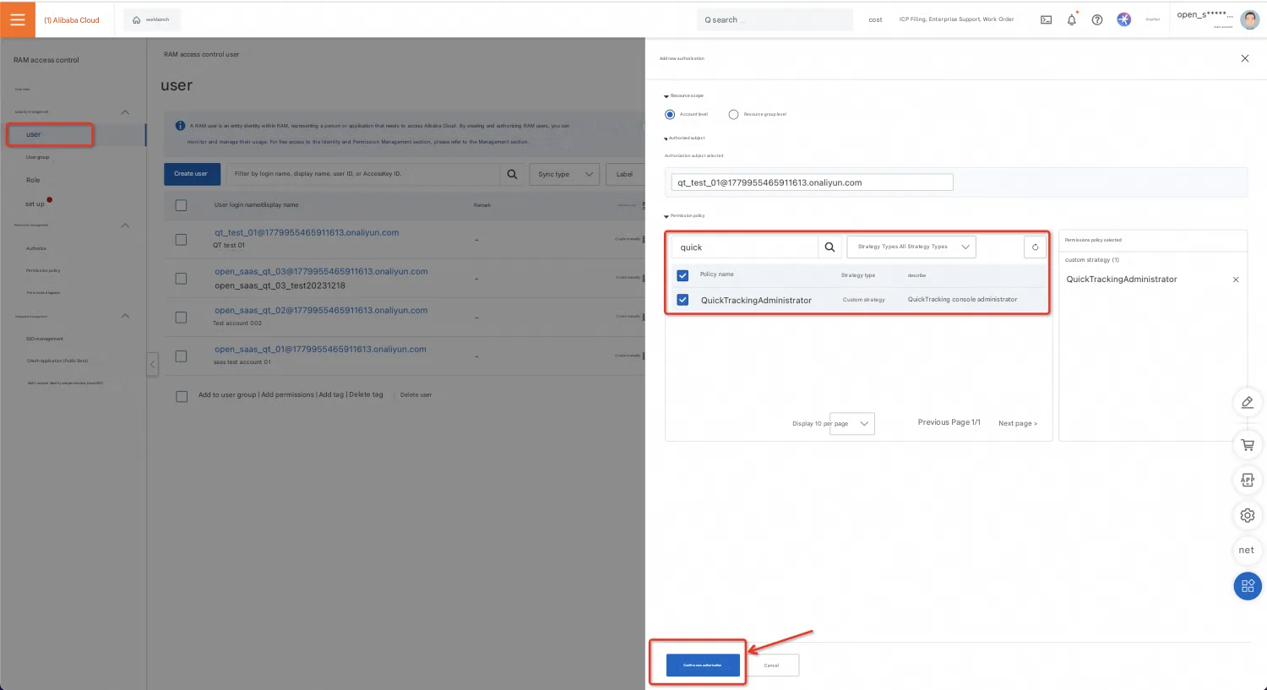This screenshot has width=1267, height=690.
Task: Open the blue apps grid button
Action: (1247, 586)
